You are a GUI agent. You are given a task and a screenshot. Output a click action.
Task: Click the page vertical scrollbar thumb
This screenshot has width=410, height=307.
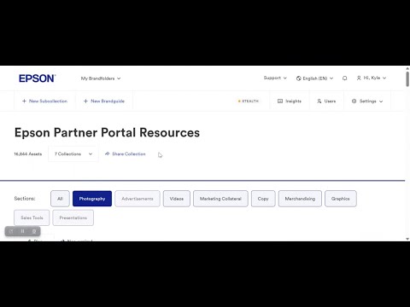pyautogui.click(x=407, y=78)
